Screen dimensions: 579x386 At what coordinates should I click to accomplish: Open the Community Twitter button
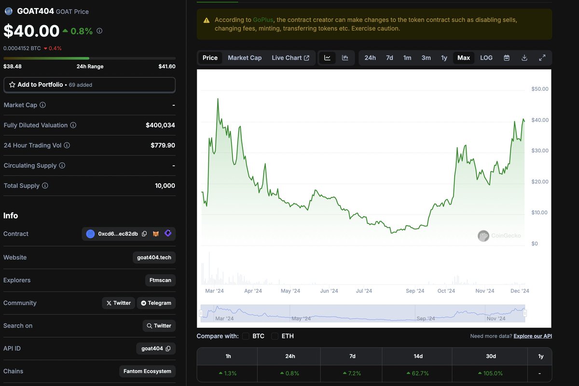pyautogui.click(x=118, y=303)
